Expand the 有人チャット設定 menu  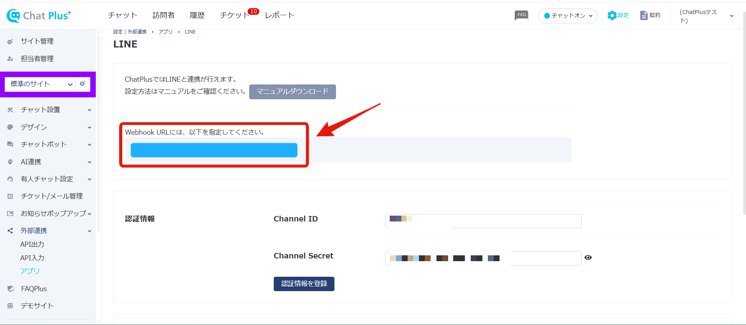90,179
